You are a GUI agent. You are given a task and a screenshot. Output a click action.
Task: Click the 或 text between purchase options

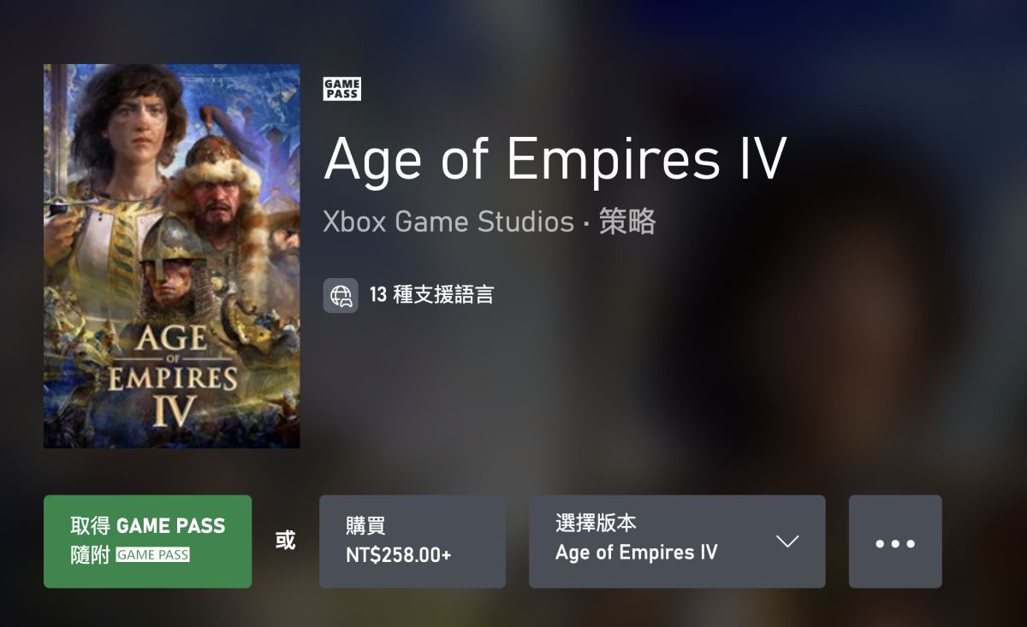[x=286, y=541]
